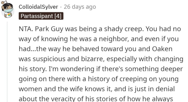The width and height of the screenshot is (188, 102).
Task: Click the rainbow heart on avatar's shirt
Action: click(9, 15)
